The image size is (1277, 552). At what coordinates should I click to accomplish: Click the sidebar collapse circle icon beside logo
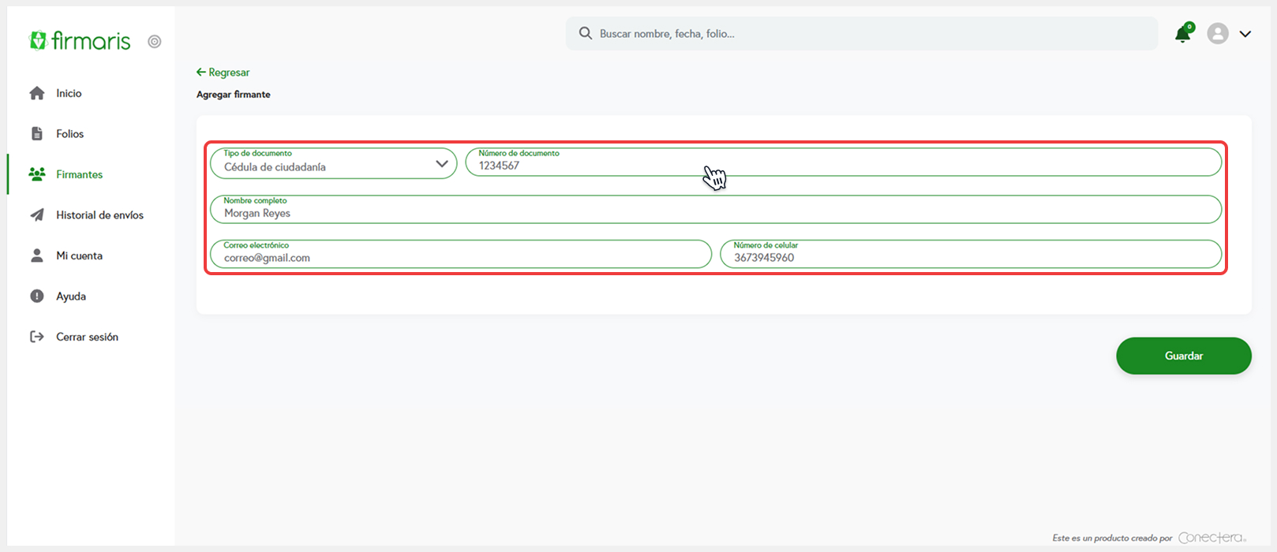coord(155,42)
